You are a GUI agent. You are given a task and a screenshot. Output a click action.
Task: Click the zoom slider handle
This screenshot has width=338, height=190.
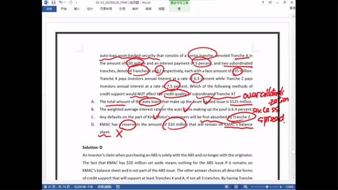point(267,187)
